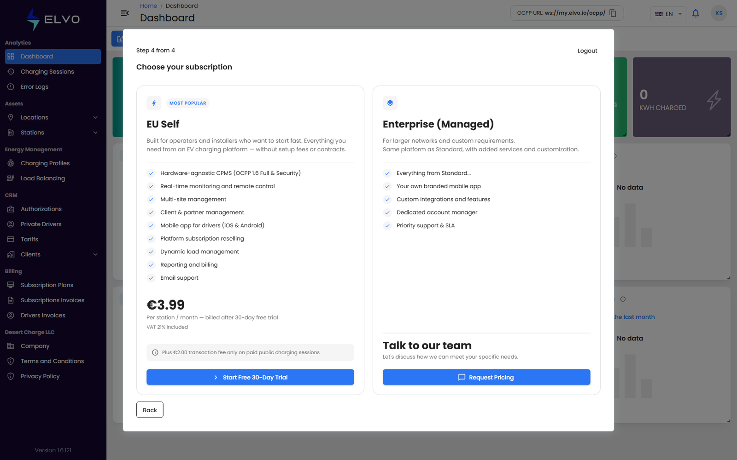Click the "€3.99" price text
The image size is (737, 460).
165,305
